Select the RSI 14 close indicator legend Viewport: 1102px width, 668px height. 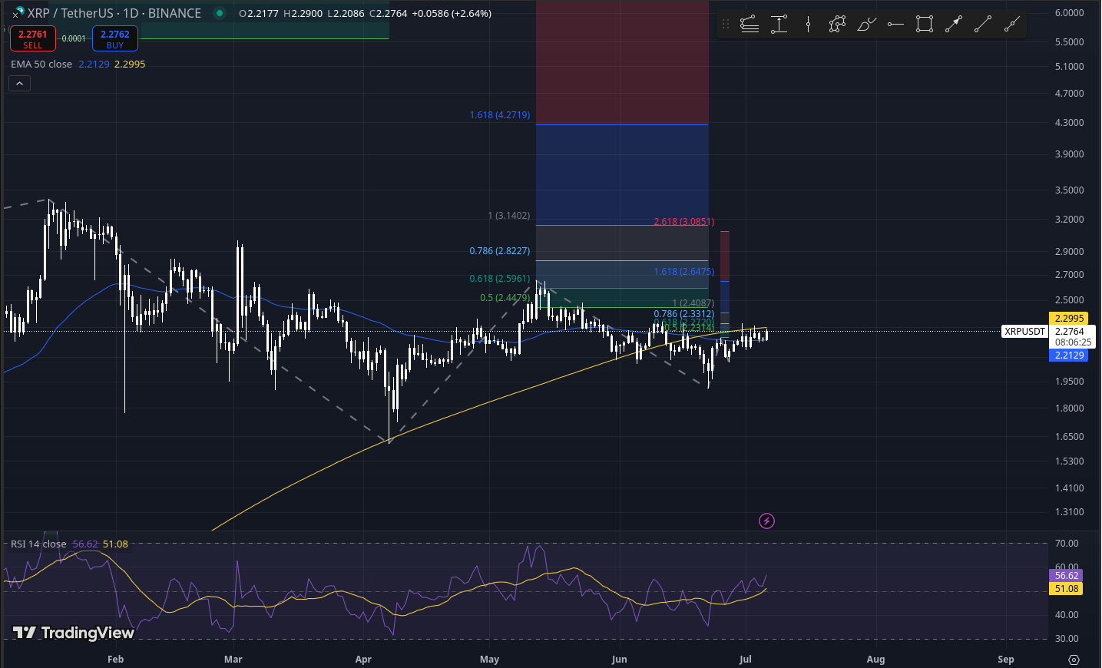(38, 544)
